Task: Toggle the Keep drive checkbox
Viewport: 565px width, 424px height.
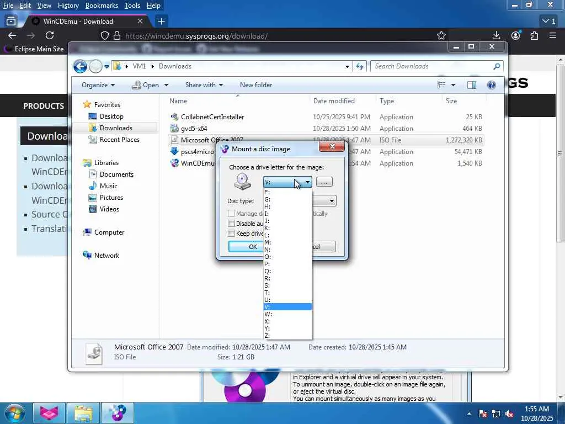Action: click(x=231, y=234)
